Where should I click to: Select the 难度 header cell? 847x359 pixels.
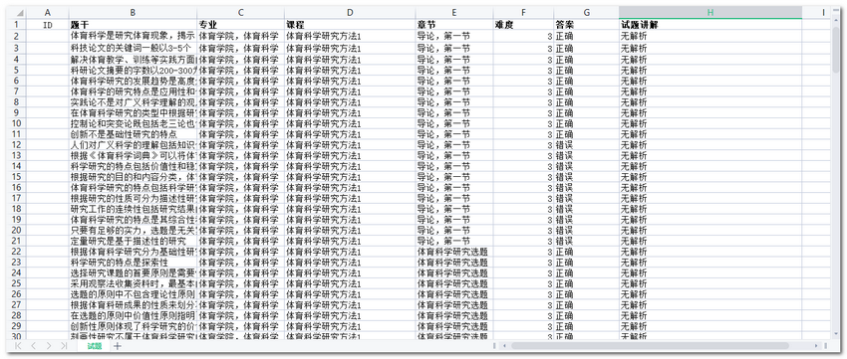(523, 25)
